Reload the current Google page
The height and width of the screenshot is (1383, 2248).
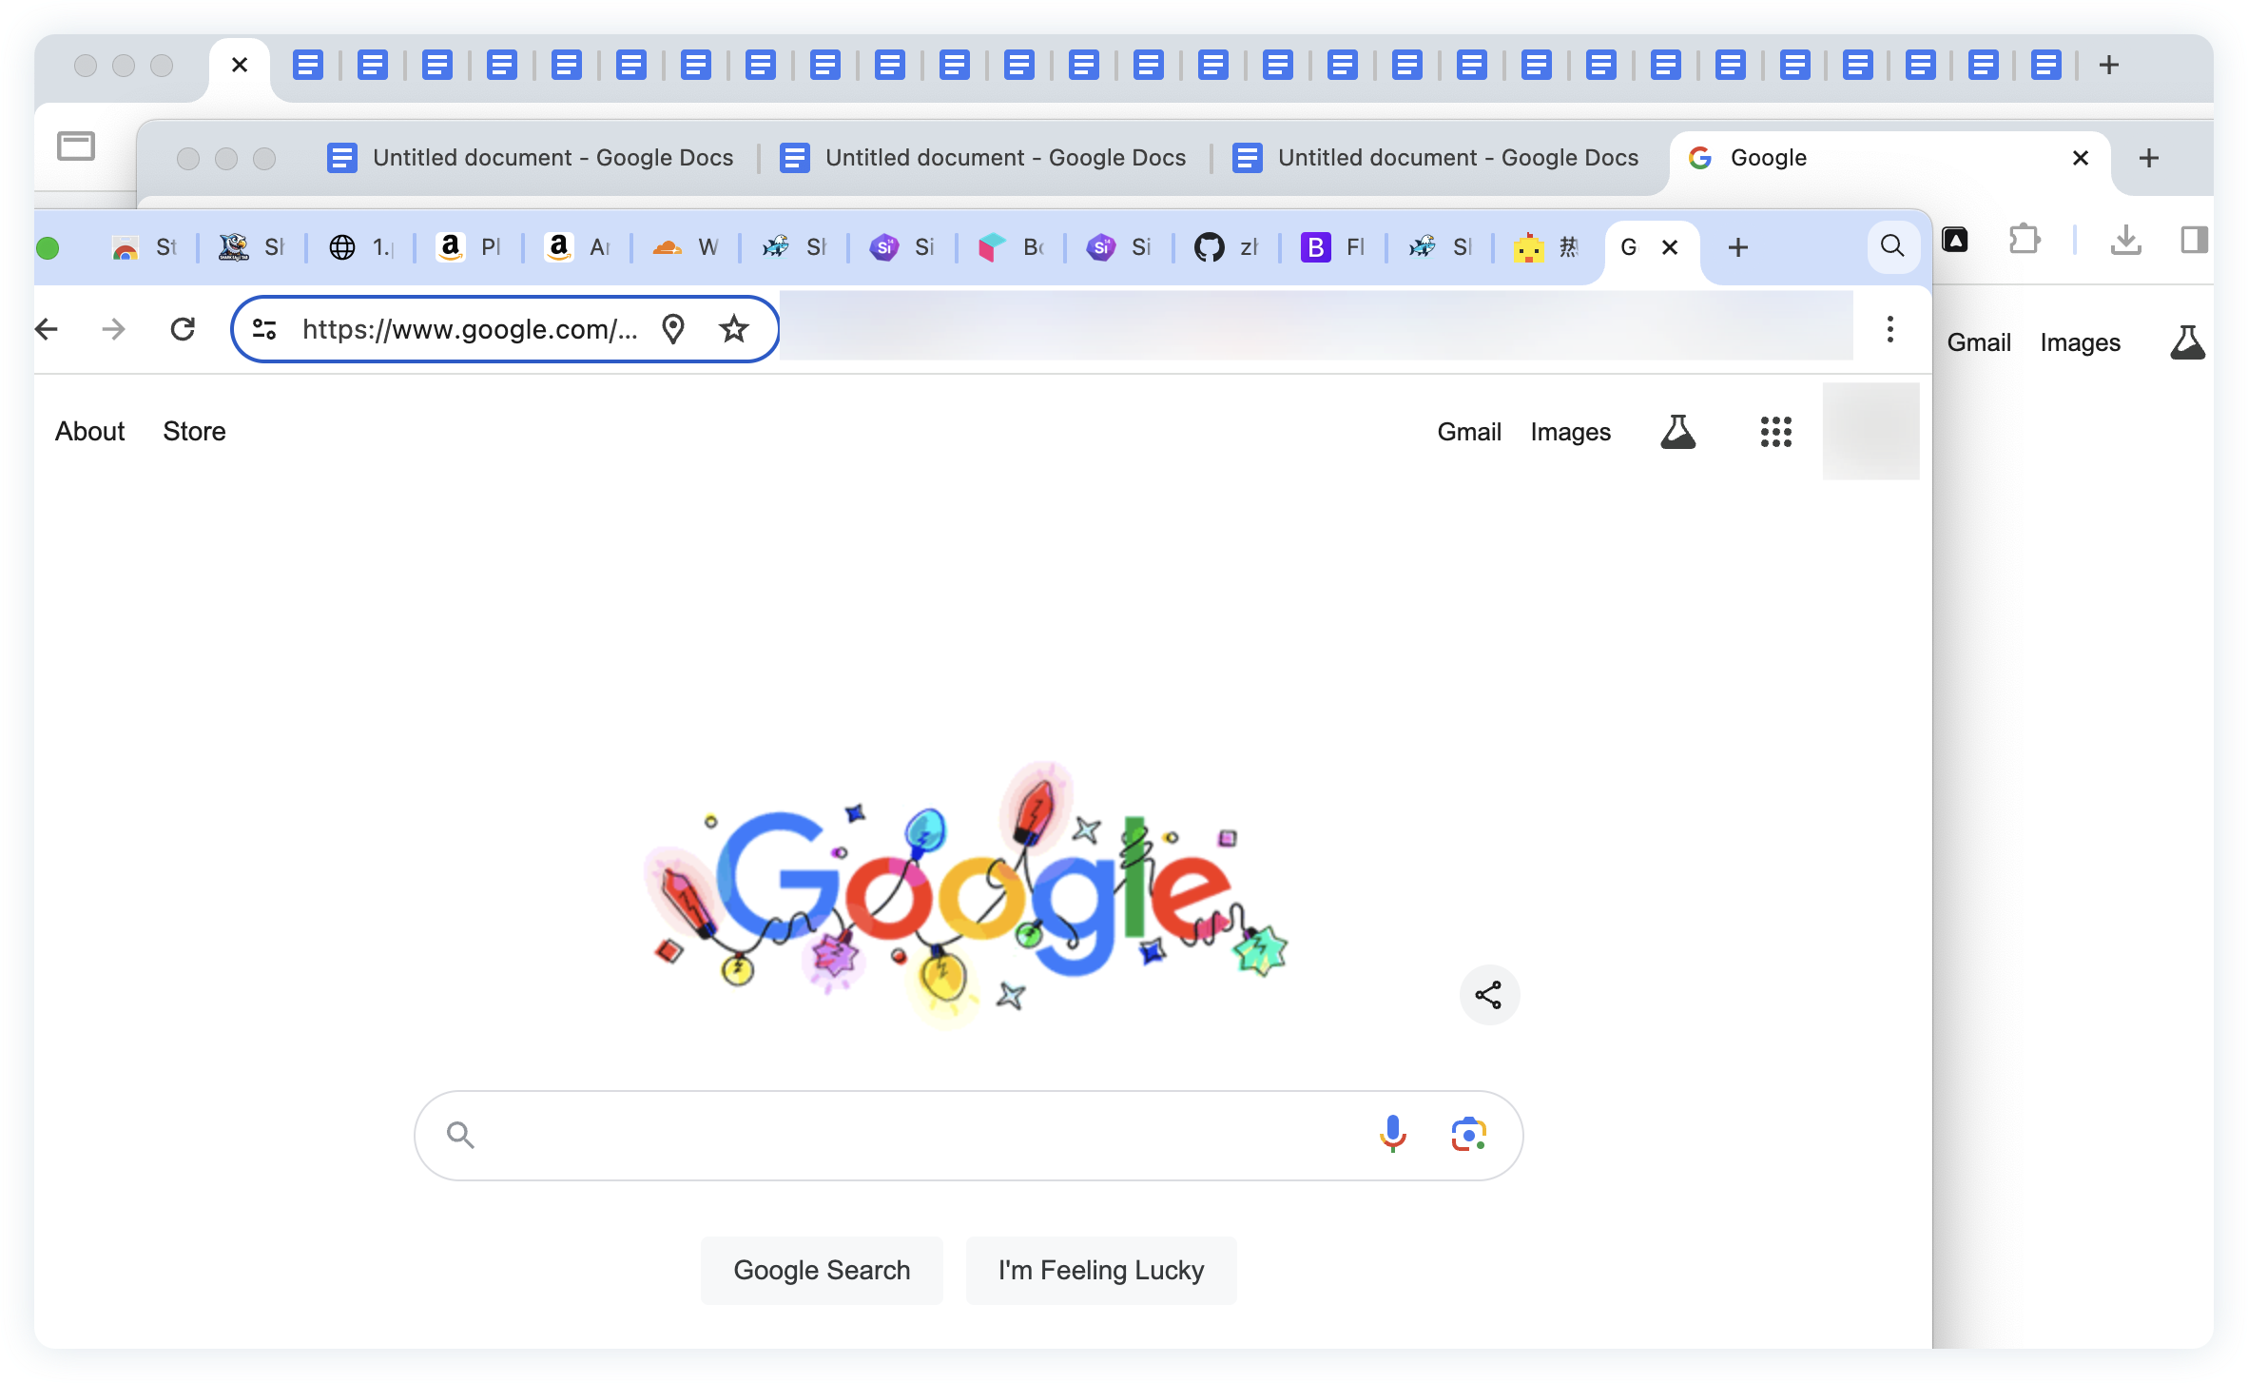(183, 329)
